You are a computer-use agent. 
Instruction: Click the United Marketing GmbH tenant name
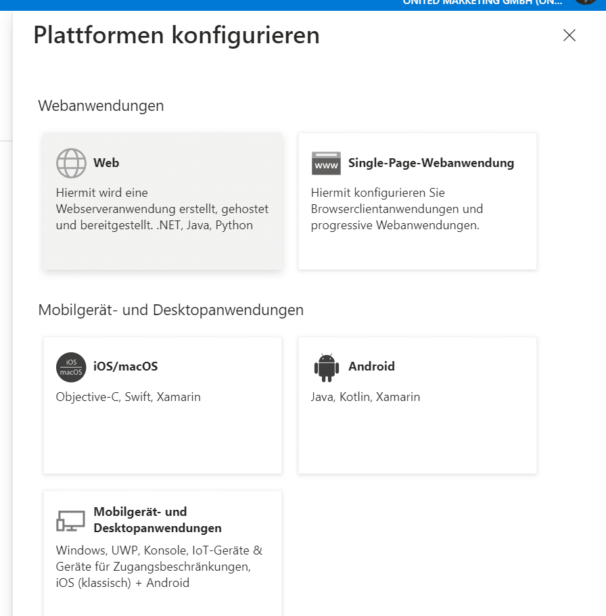[x=482, y=3]
